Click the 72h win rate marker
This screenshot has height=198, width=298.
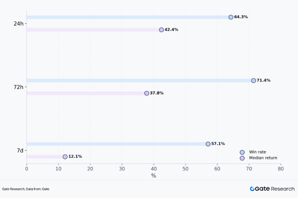point(253,80)
